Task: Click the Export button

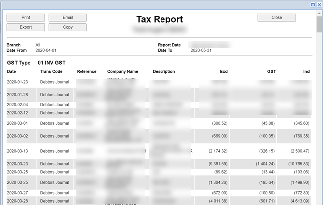Action: 26,27
